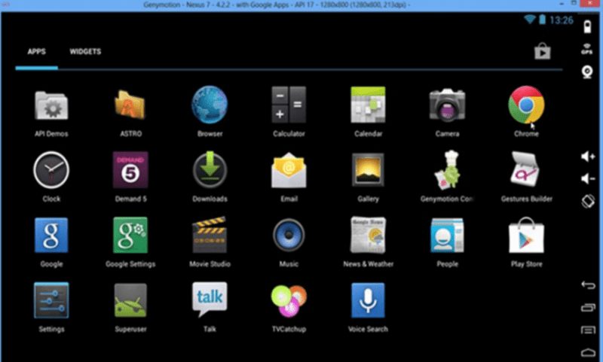Viewport: 603px width, 362px height.
Task: Open Genymotion webcam camera settings
Action: coord(587,71)
